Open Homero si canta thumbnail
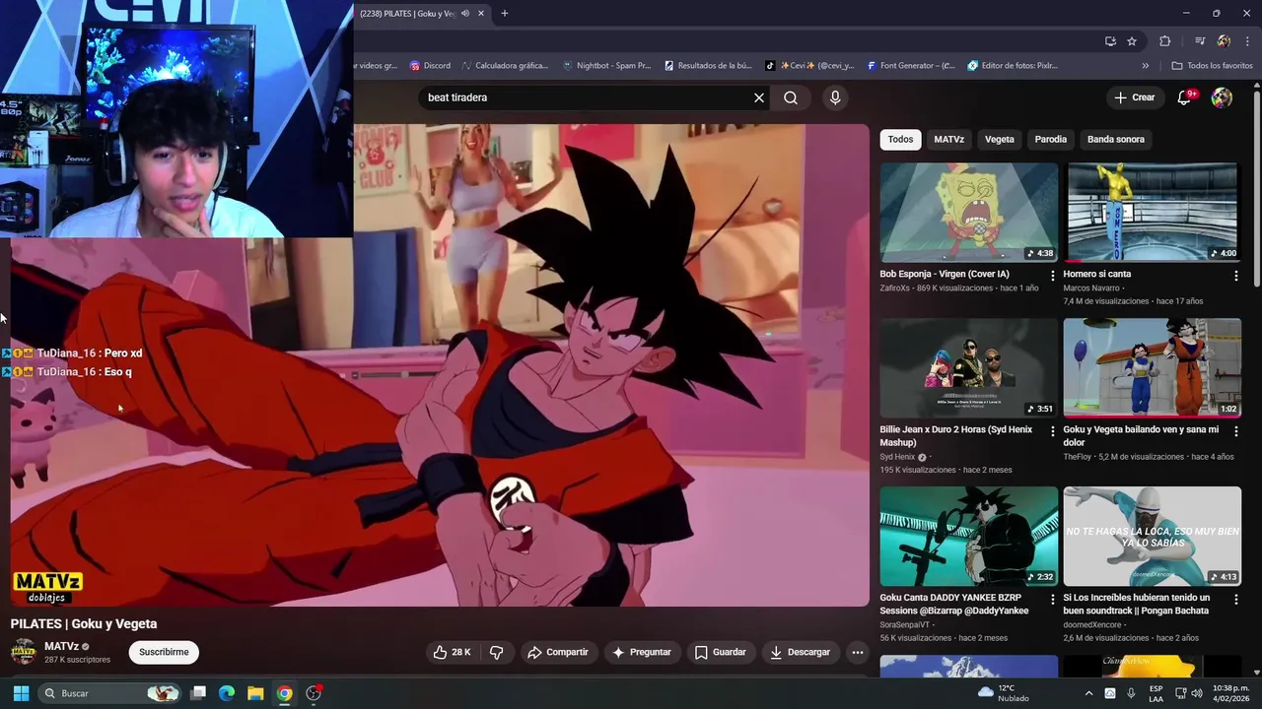Viewport: 1262px width, 709px height. coord(1152,212)
